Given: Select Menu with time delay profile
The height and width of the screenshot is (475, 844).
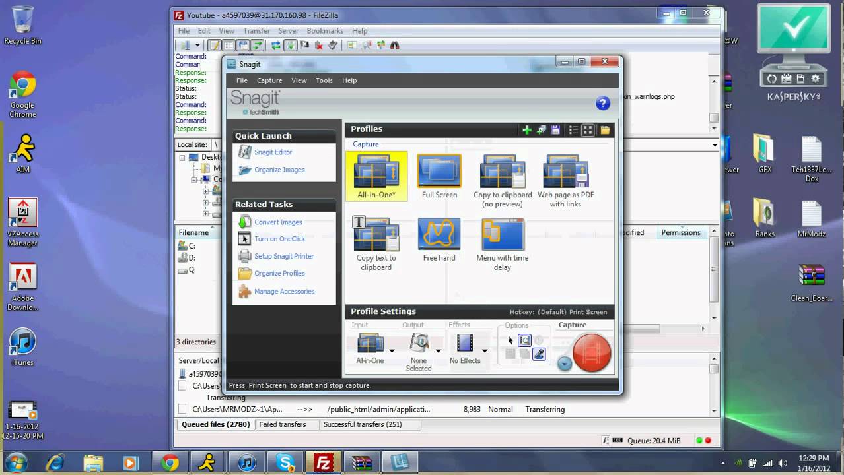Looking at the screenshot, I should (503, 243).
